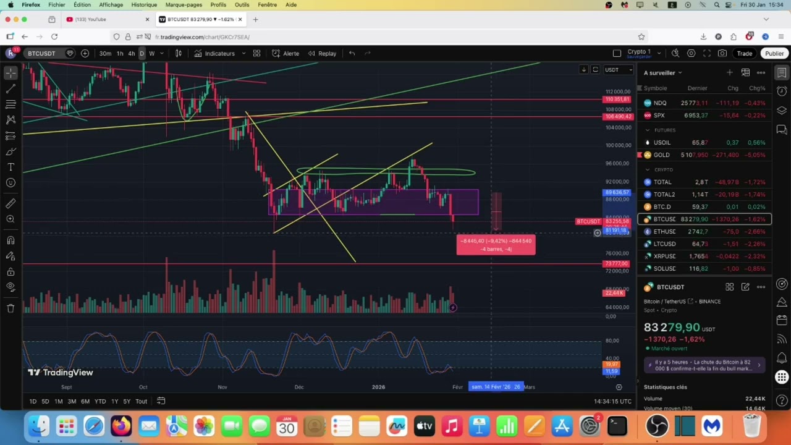This screenshot has height=445, width=791.
Task: Open the date range calendar picker icon
Action: point(161,401)
